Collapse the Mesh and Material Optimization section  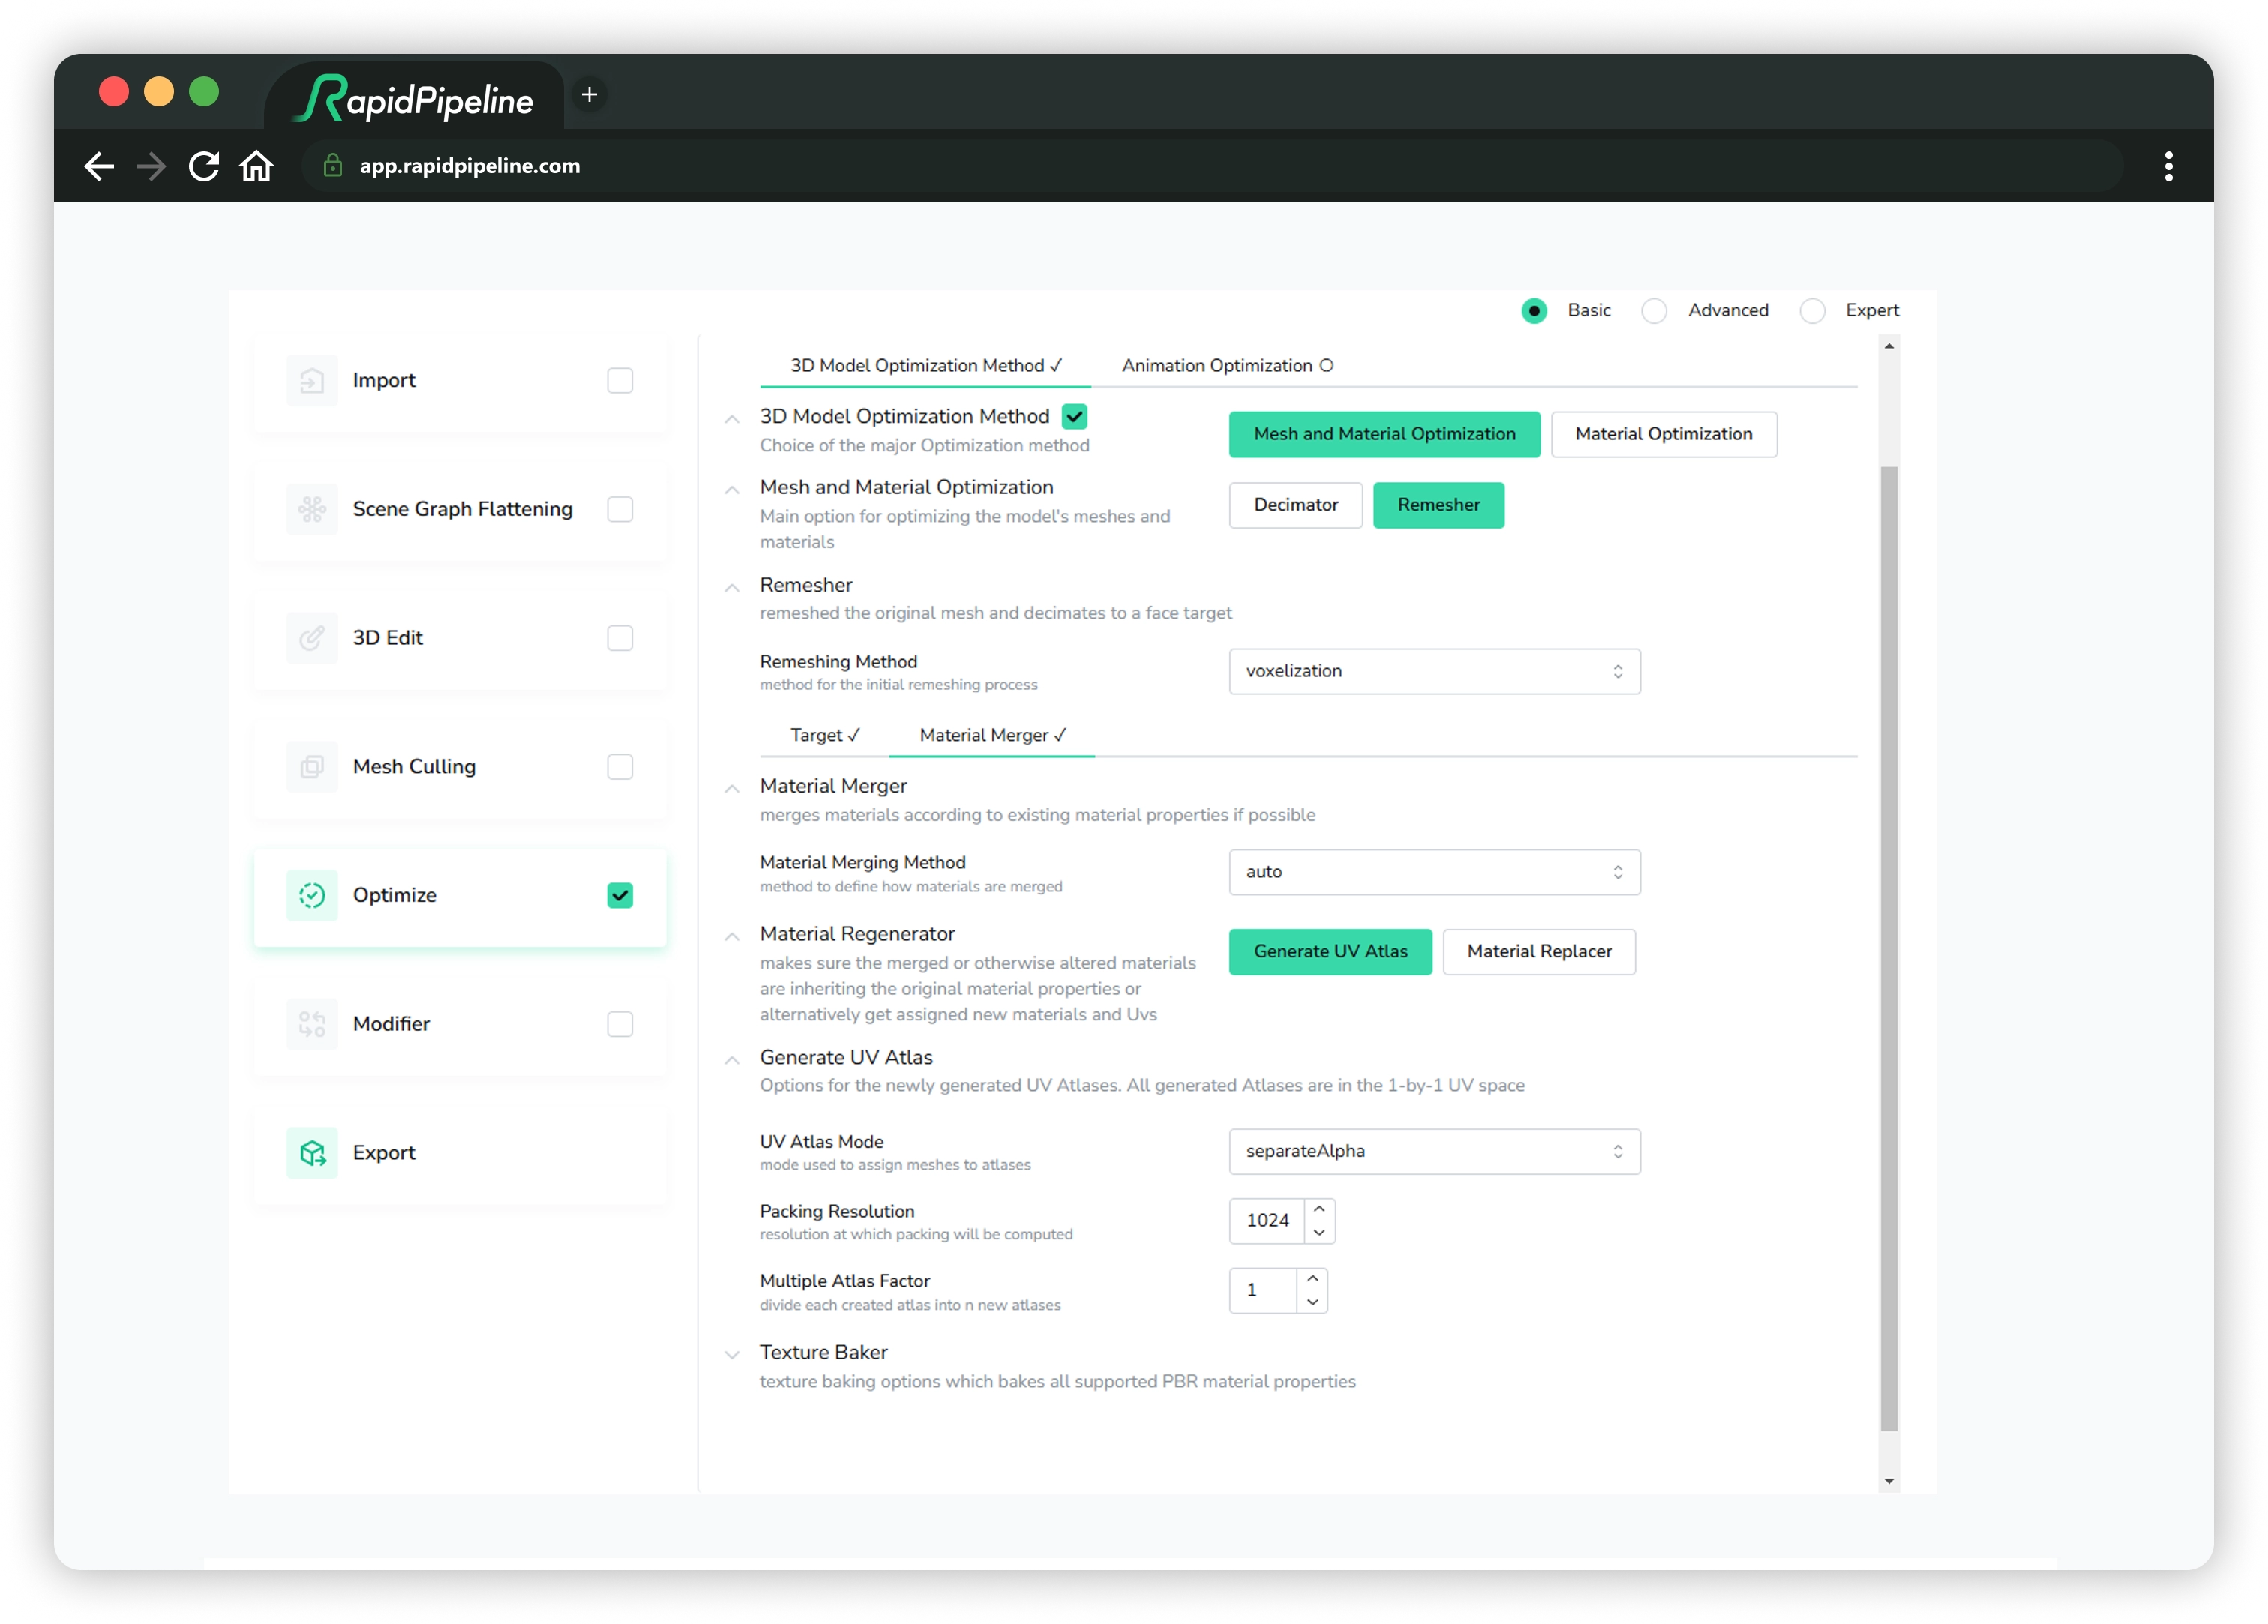(x=732, y=490)
